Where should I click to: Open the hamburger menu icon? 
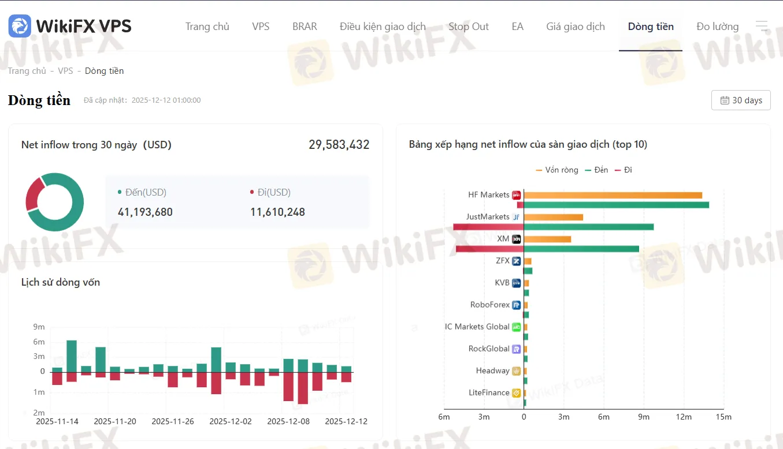(x=762, y=26)
